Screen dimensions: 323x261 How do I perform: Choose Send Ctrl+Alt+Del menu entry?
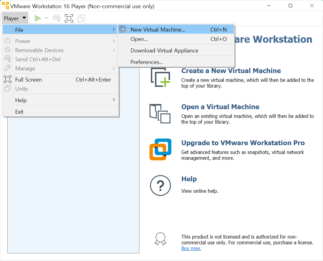click(60, 59)
